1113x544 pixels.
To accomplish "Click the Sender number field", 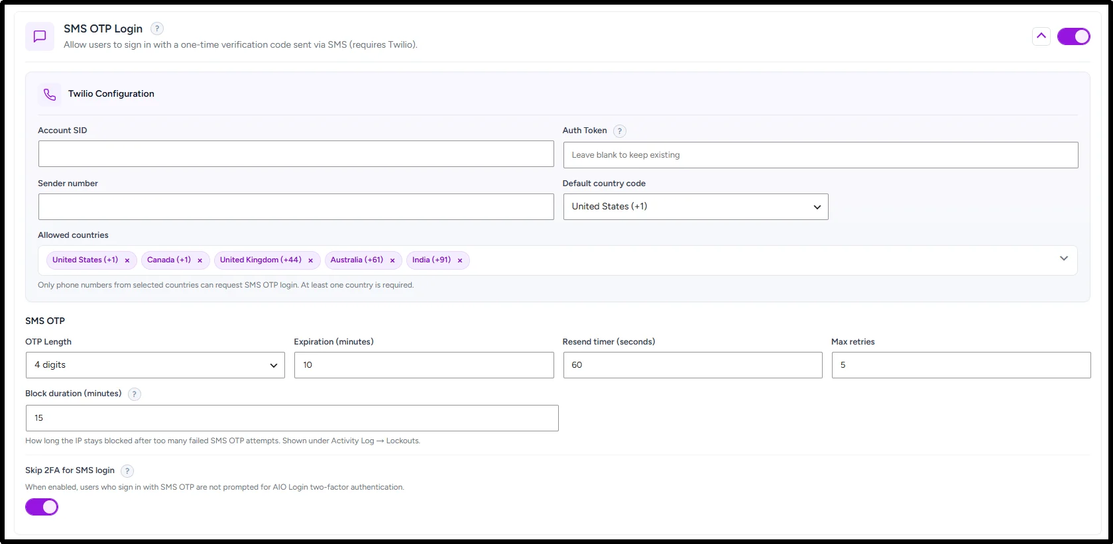I will tap(296, 207).
